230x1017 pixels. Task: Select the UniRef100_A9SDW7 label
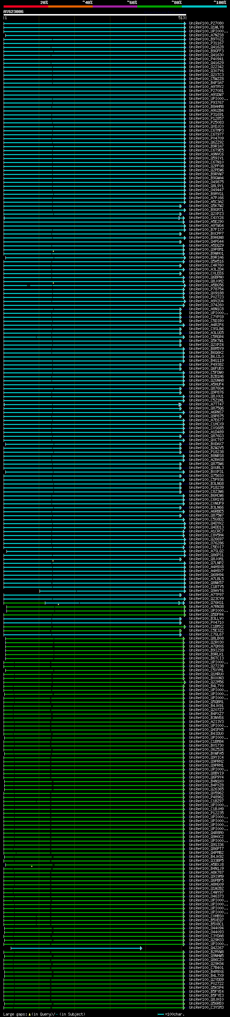206,95
